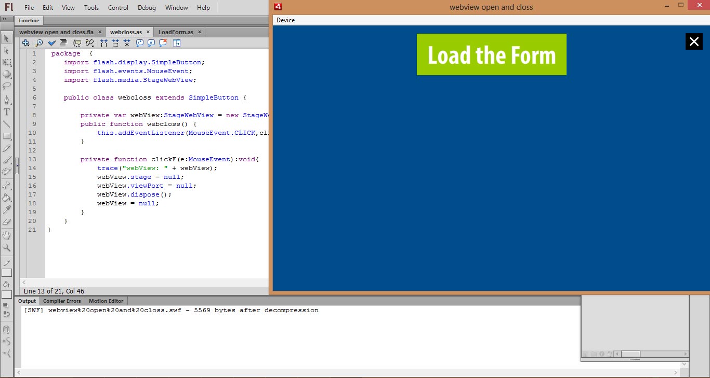The image size is (710, 378).
Task: Open the Debug Options dropdown icon
Action: coord(90,43)
